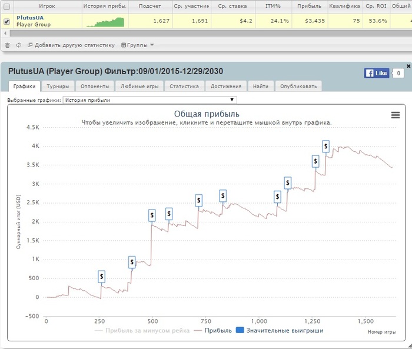Click the '1,627' count cell
This screenshot has height=349, width=412.
point(150,21)
